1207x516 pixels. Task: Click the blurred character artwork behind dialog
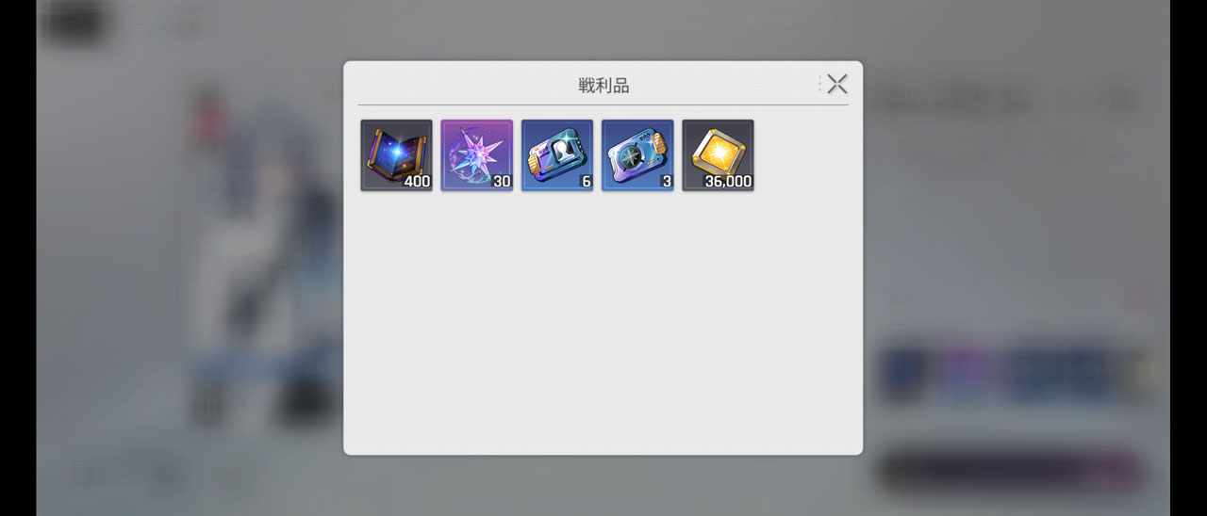click(264, 254)
